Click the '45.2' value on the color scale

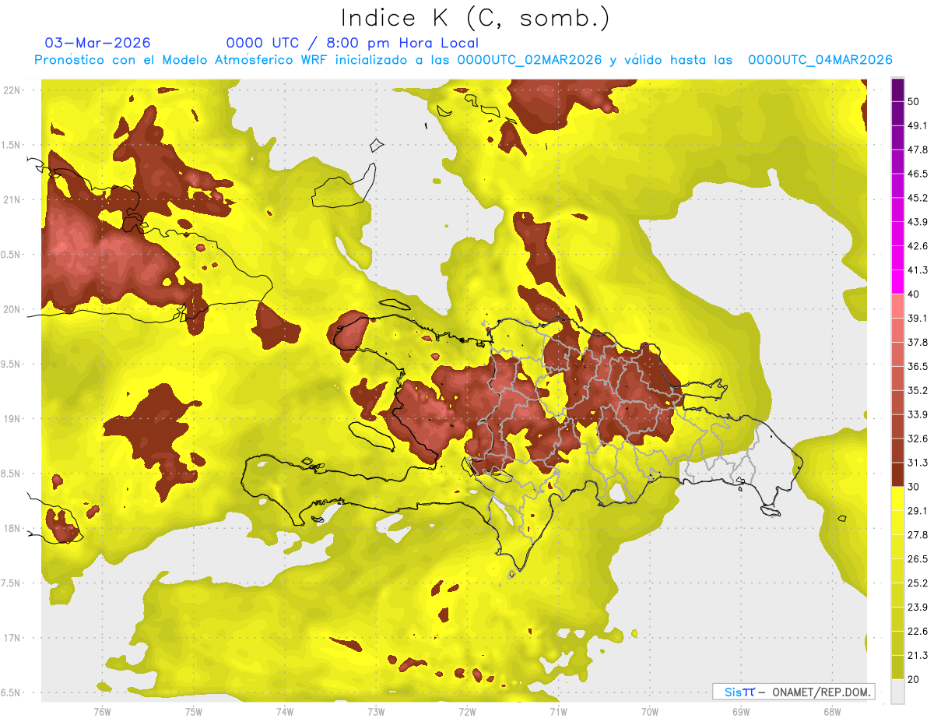pyautogui.click(x=918, y=198)
